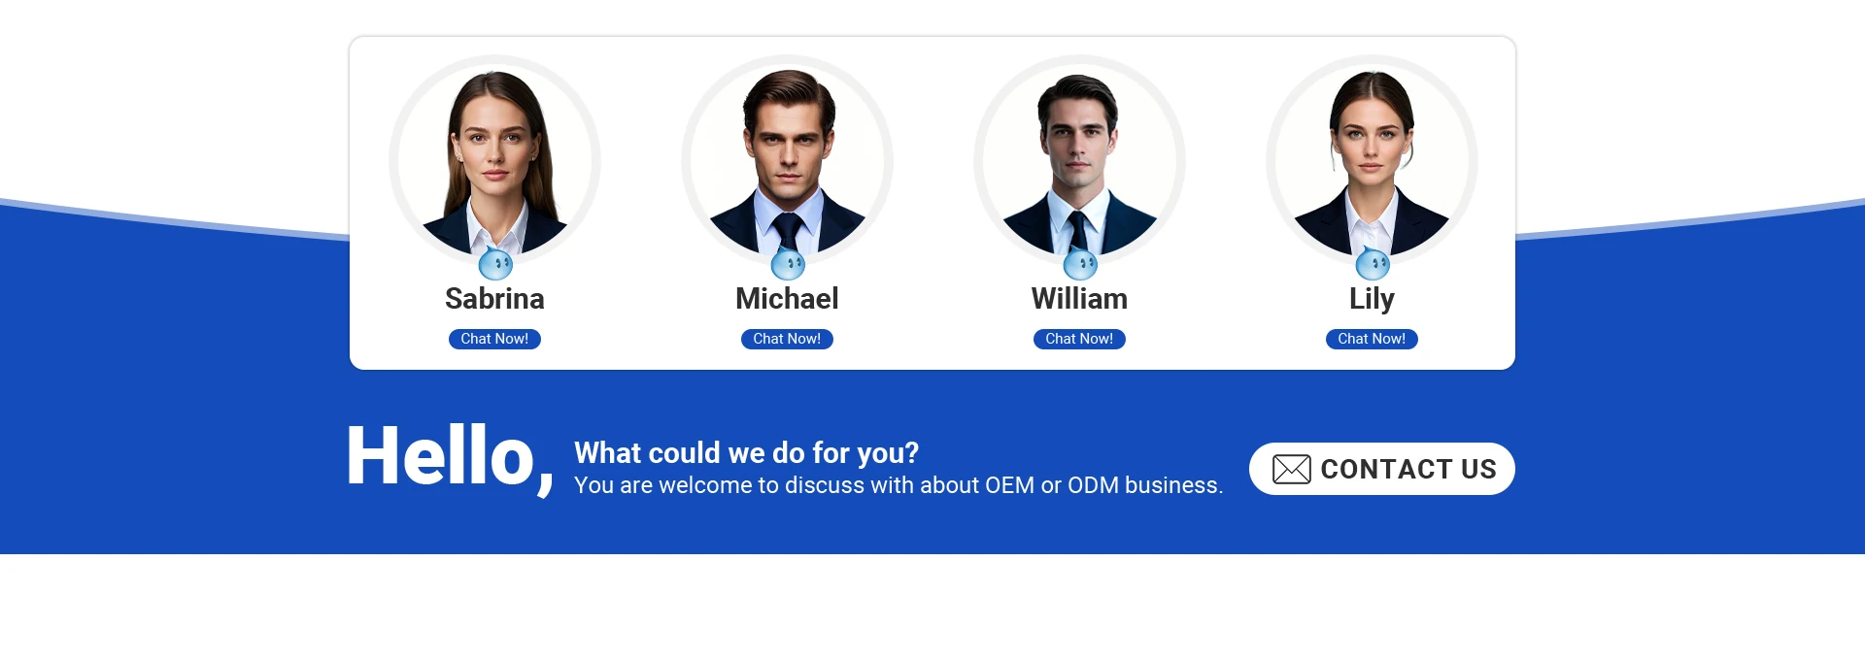Click the blue chat mascot icon under Sabrina's photo
1865x660 pixels.
click(495, 263)
